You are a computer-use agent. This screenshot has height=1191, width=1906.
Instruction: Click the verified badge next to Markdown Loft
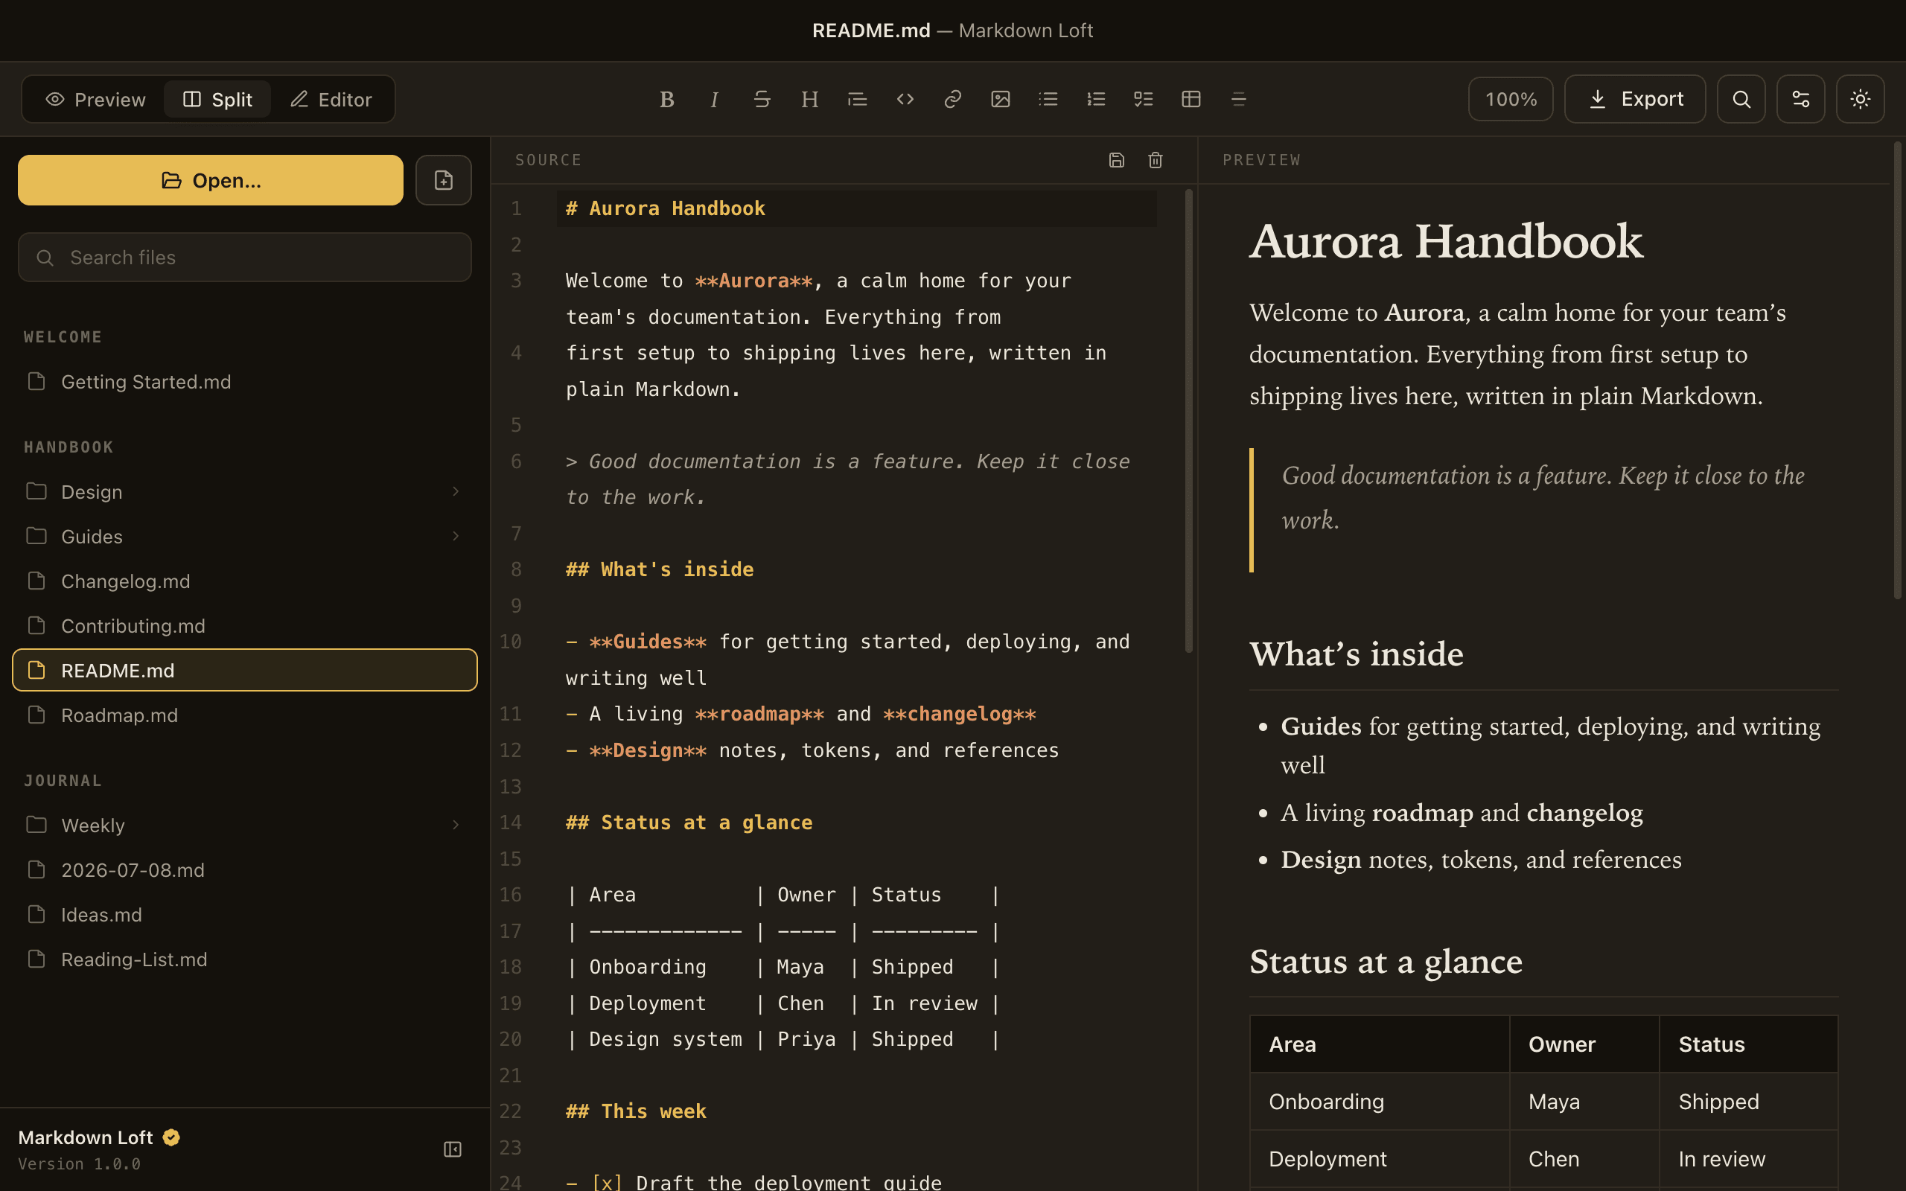171,1137
